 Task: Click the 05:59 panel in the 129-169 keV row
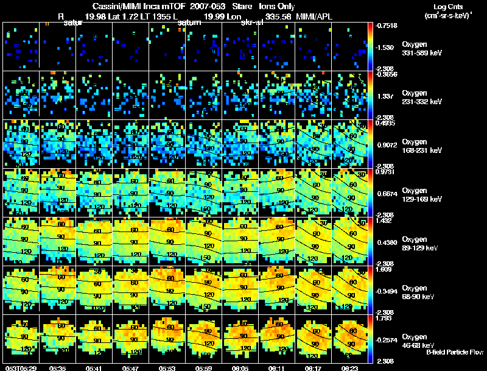click(x=204, y=193)
